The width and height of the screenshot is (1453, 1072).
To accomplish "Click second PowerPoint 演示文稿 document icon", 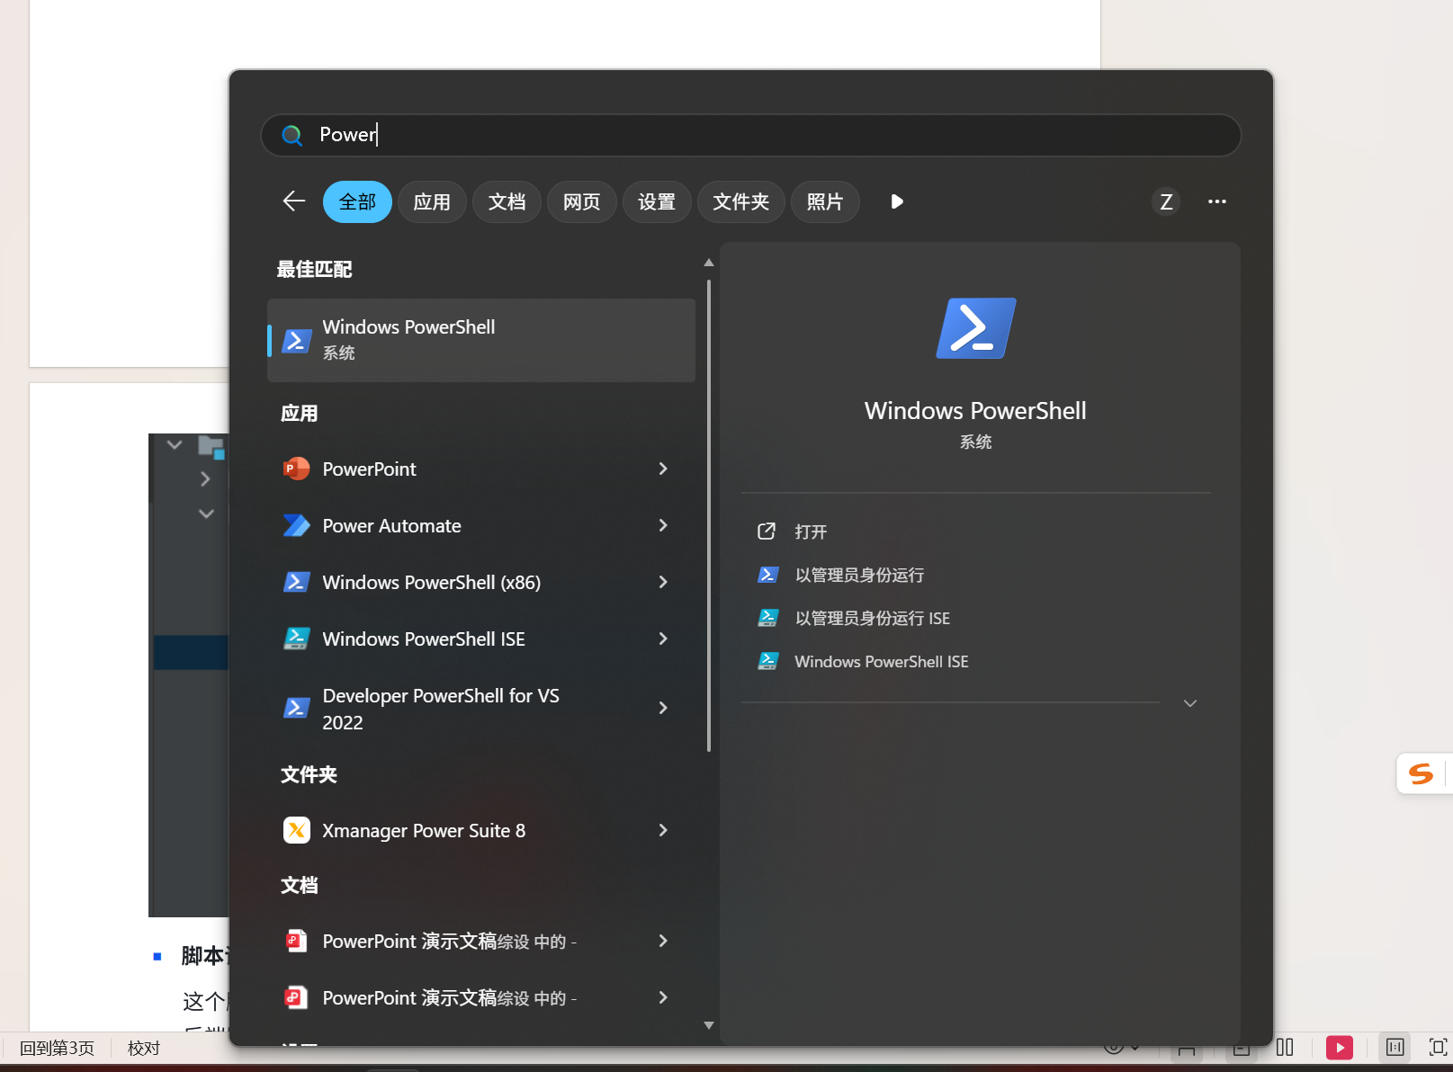I will 296,997.
